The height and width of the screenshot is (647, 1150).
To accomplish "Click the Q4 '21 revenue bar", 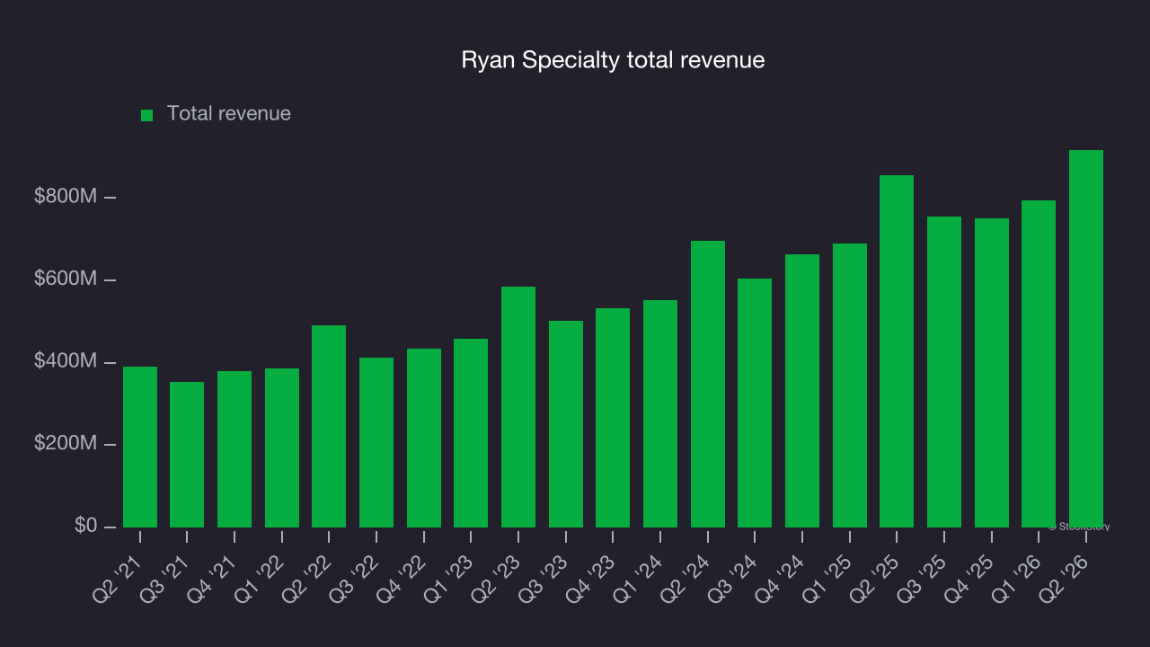I will click(234, 449).
